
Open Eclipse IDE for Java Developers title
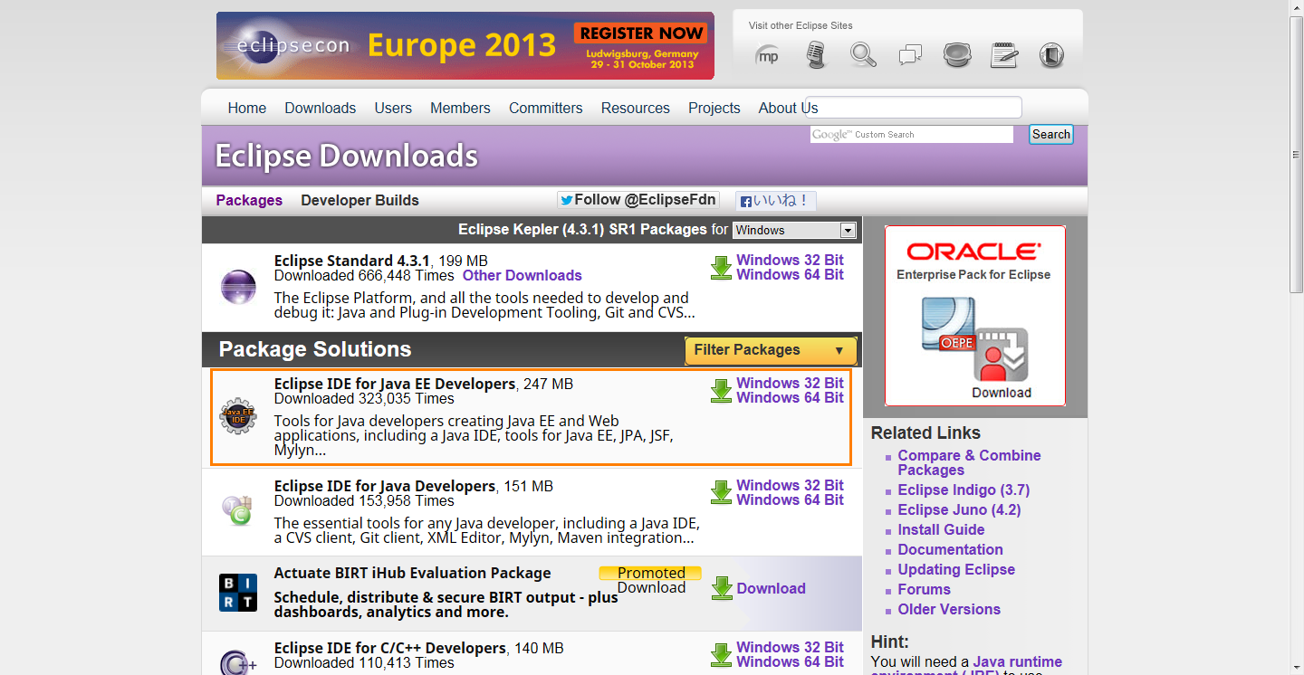coord(385,486)
